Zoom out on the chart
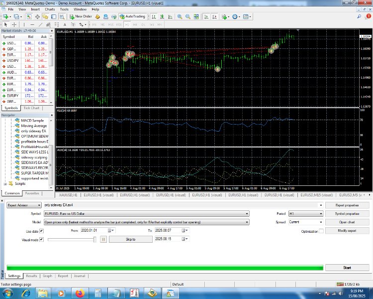 click(187, 16)
